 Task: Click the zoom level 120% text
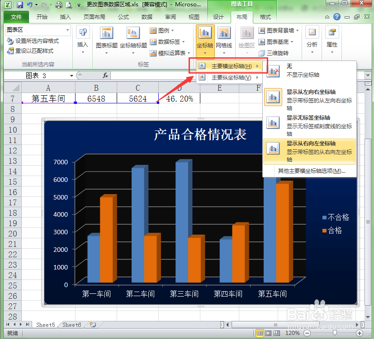coord(293,333)
